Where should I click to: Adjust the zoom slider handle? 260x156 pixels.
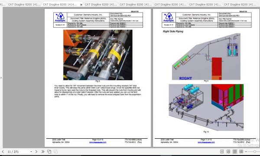pos(254,152)
